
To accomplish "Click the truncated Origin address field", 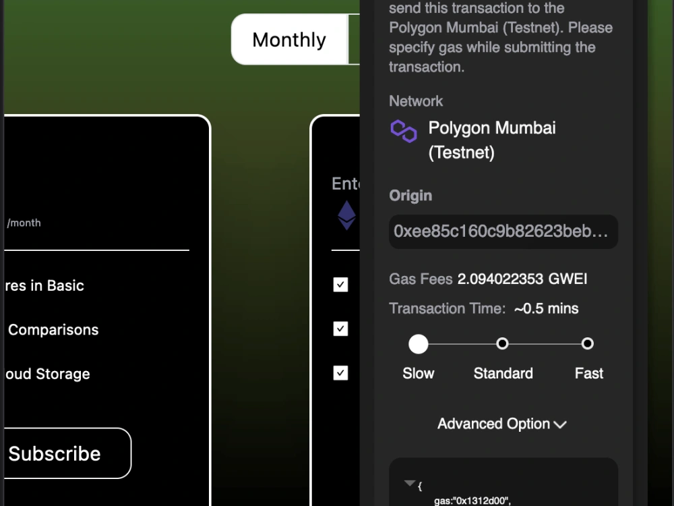I will [503, 231].
